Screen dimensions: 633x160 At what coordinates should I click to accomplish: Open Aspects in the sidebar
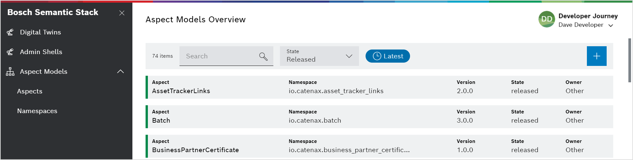click(x=30, y=91)
